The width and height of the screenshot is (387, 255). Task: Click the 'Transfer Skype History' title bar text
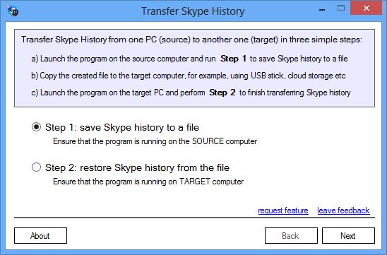(193, 11)
